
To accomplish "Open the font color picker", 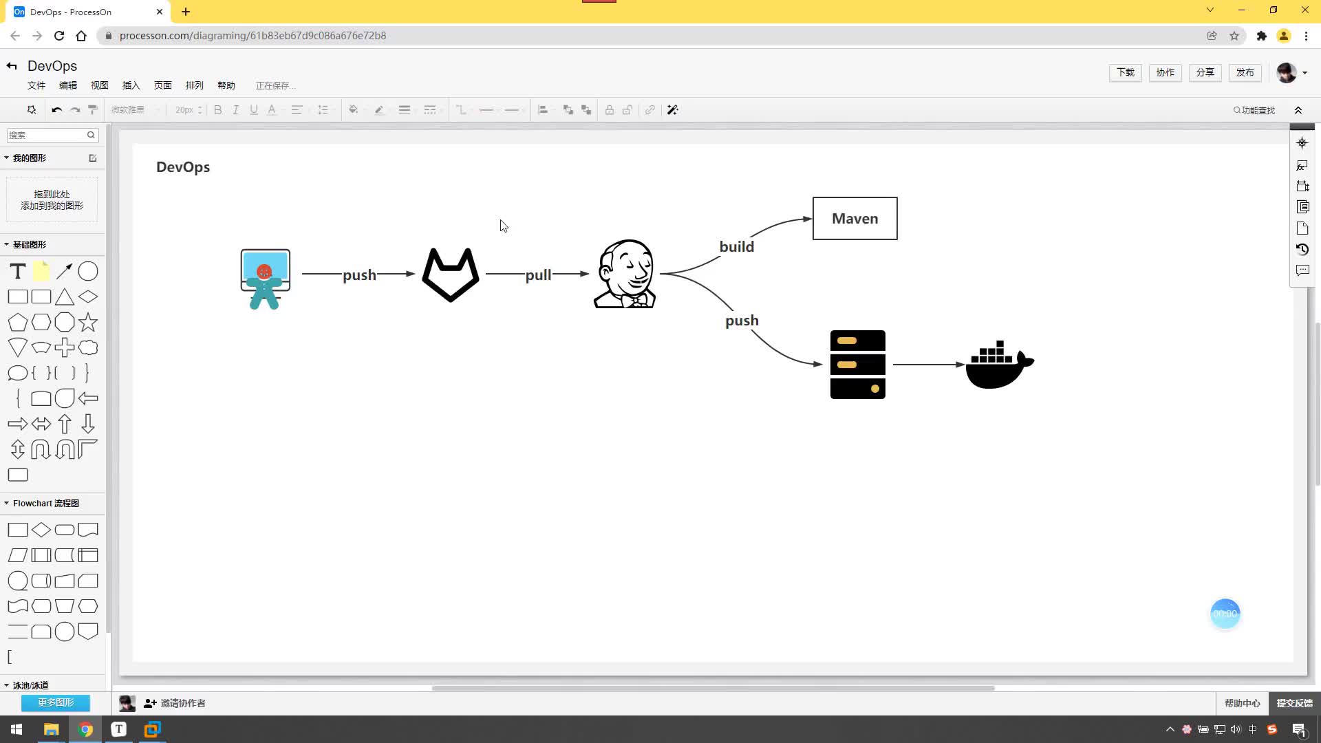I will point(272,110).
